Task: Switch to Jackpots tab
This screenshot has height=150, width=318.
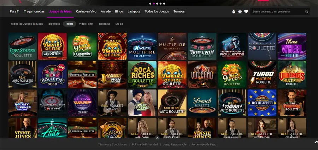Action: click(134, 12)
